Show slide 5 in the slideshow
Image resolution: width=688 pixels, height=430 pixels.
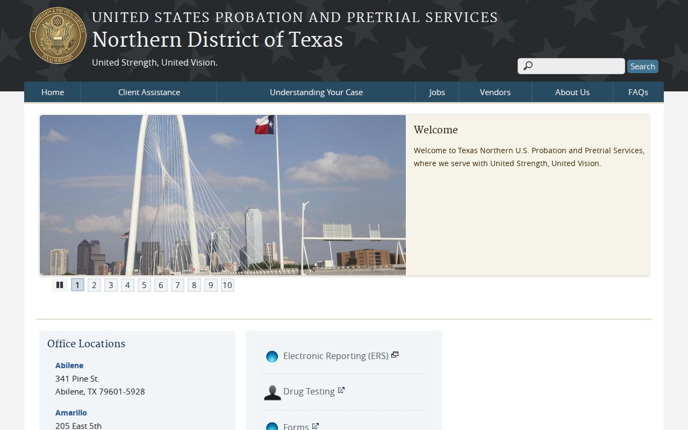144,285
